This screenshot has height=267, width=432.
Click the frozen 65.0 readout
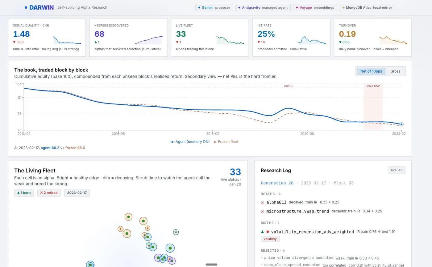tap(75, 148)
